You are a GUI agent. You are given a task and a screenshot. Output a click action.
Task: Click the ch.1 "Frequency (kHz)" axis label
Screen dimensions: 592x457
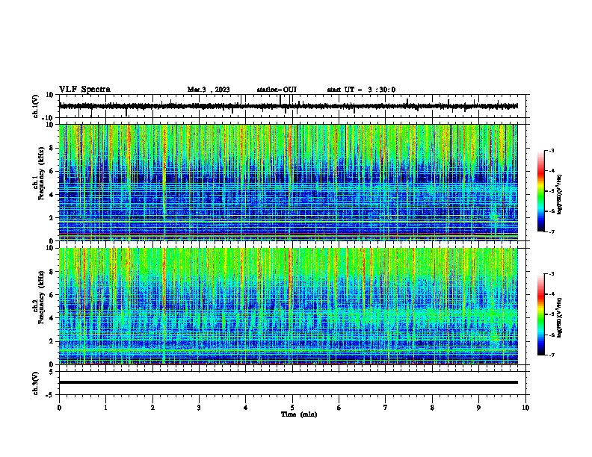[41, 174]
